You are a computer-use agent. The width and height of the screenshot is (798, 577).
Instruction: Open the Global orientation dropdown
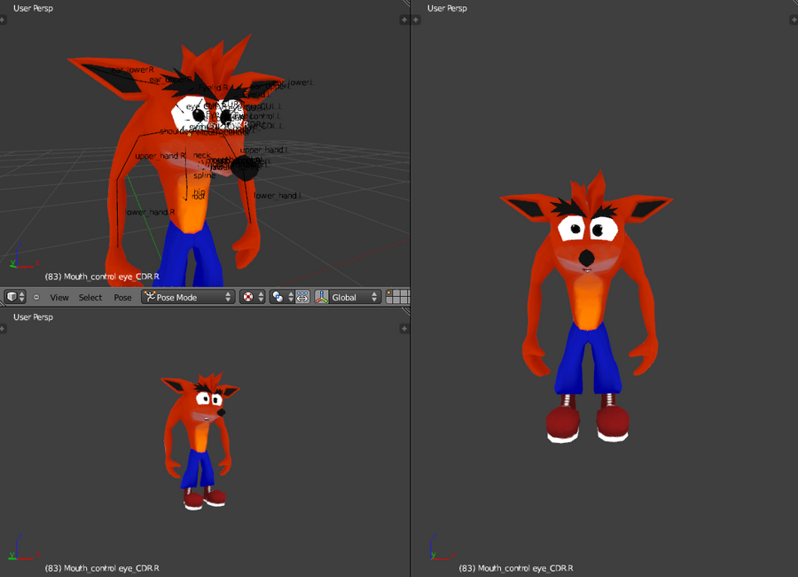[x=355, y=297]
